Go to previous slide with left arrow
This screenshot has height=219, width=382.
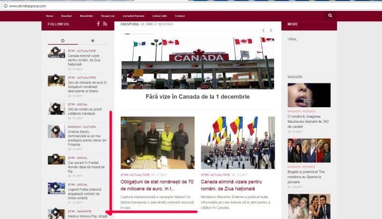click(x=264, y=31)
